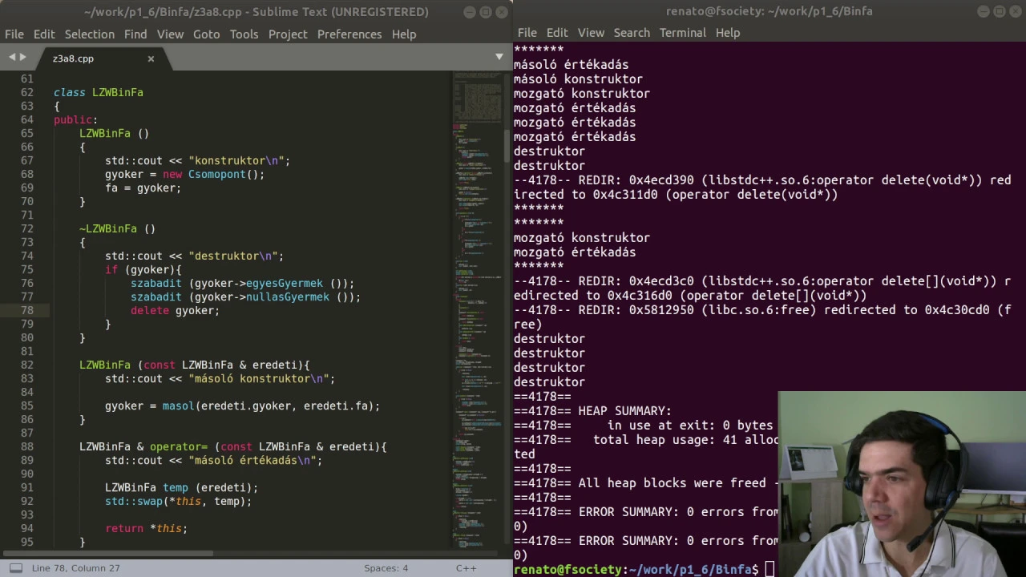Change syntax via C++ label
The width and height of the screenshot is (1026, 577).
click(467, 568)
